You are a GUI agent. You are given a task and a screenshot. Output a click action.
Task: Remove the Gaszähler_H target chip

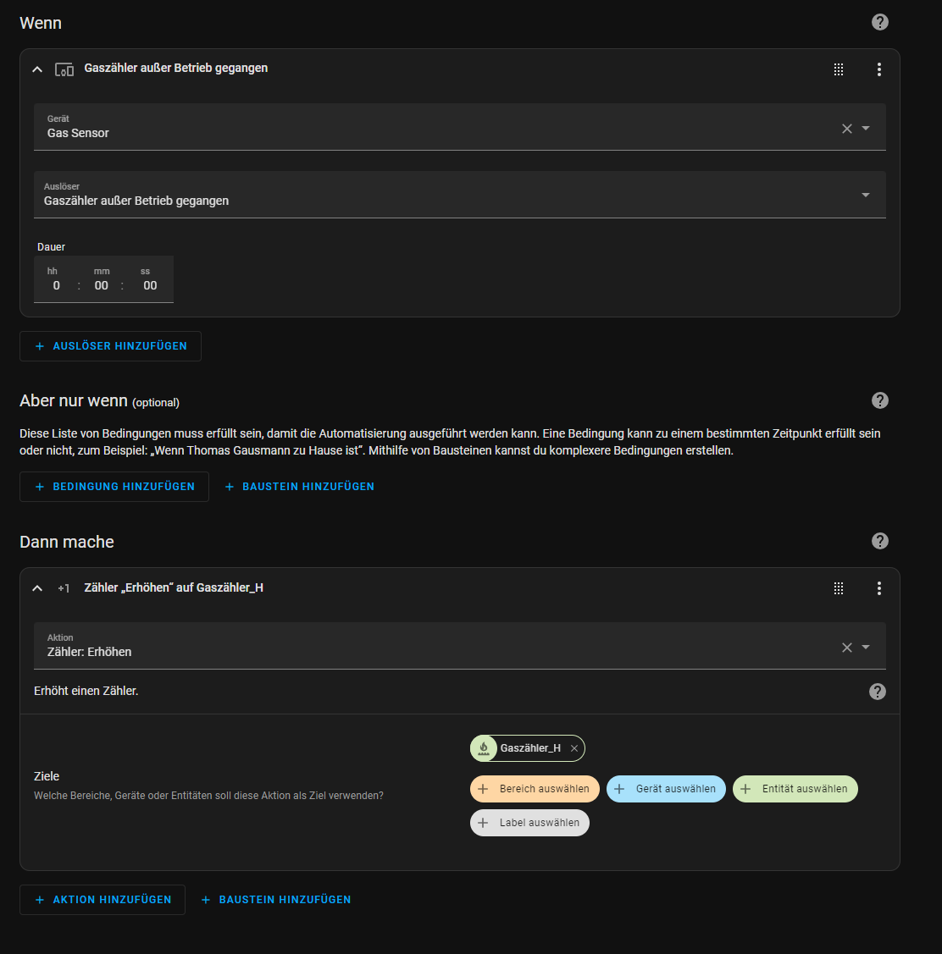pos(574,748)
